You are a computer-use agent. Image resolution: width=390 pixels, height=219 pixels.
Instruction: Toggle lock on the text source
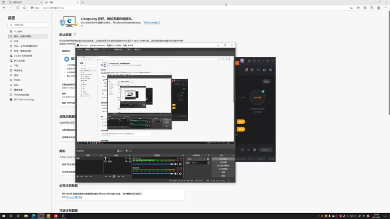130,158
